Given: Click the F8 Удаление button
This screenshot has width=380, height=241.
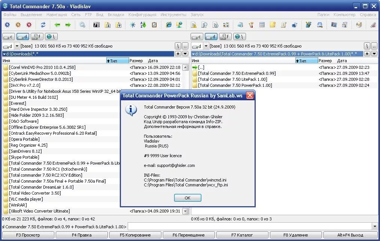Looking at the screenshot, I should (x=296, y=235).
